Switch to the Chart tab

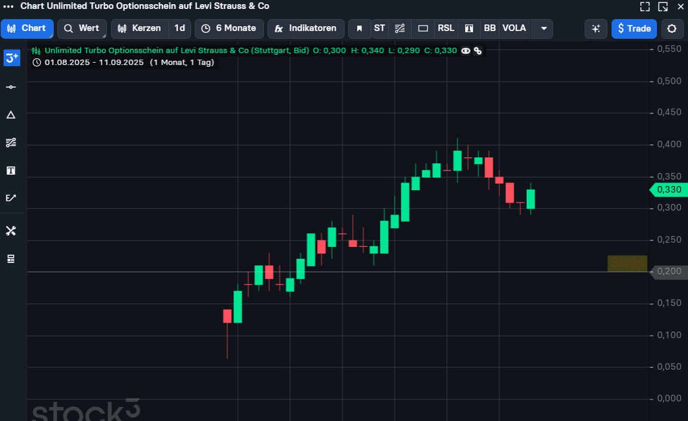27,29
